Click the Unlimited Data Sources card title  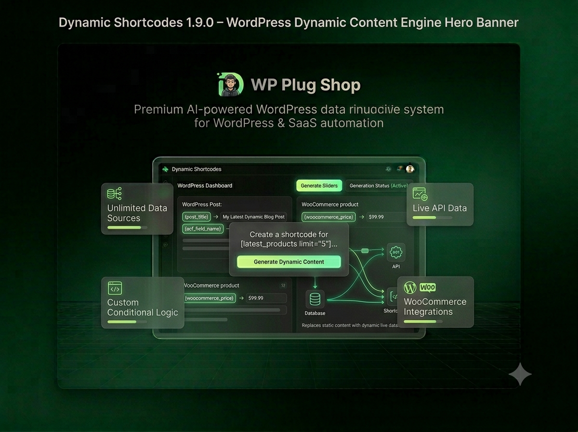(x=137, y=213)
